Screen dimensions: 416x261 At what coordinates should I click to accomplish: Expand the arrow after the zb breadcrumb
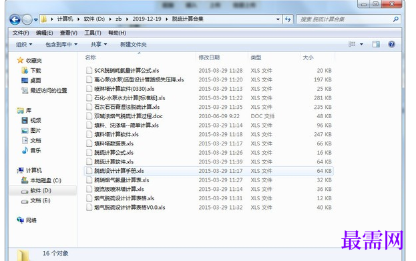127,19
